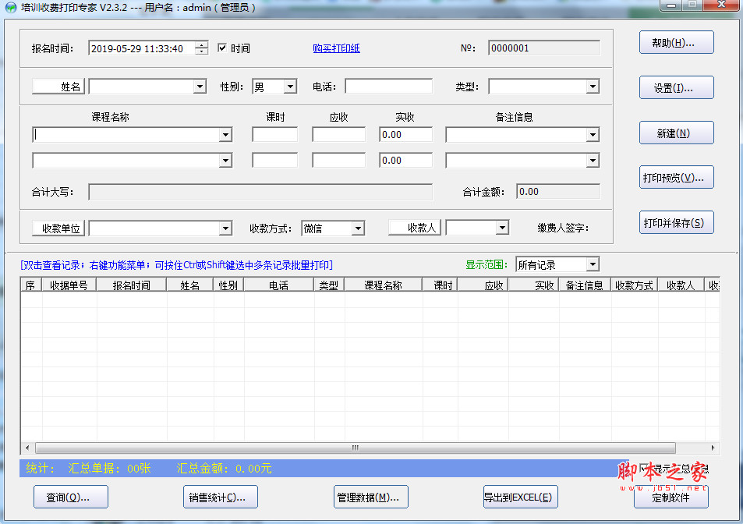Click first row 实收 field showing 0.00

click(405, 135)
